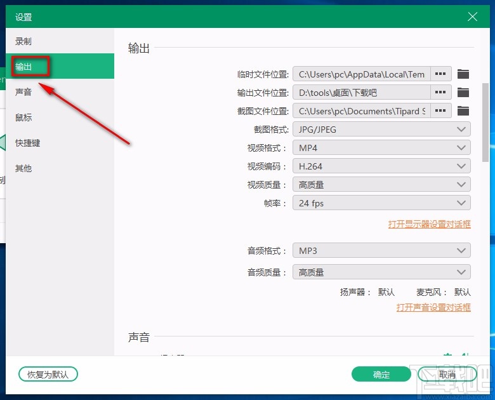Switch to the 其他 settings tab

(60, 168)
